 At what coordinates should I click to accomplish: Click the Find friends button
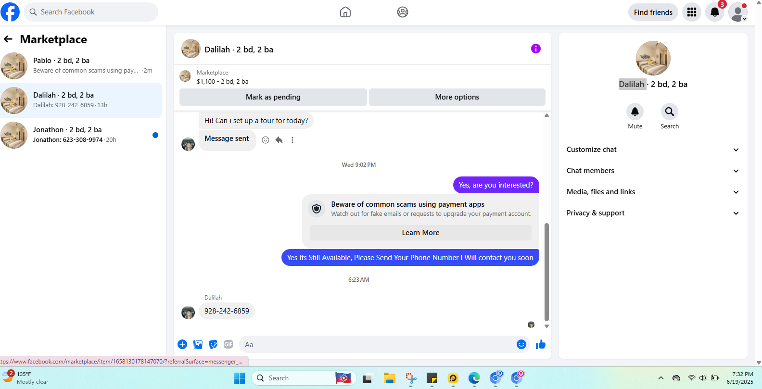click(x=653, y=12)
